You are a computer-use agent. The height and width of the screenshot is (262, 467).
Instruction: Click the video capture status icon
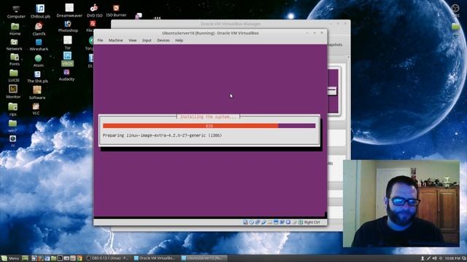(x=282, y=222)
